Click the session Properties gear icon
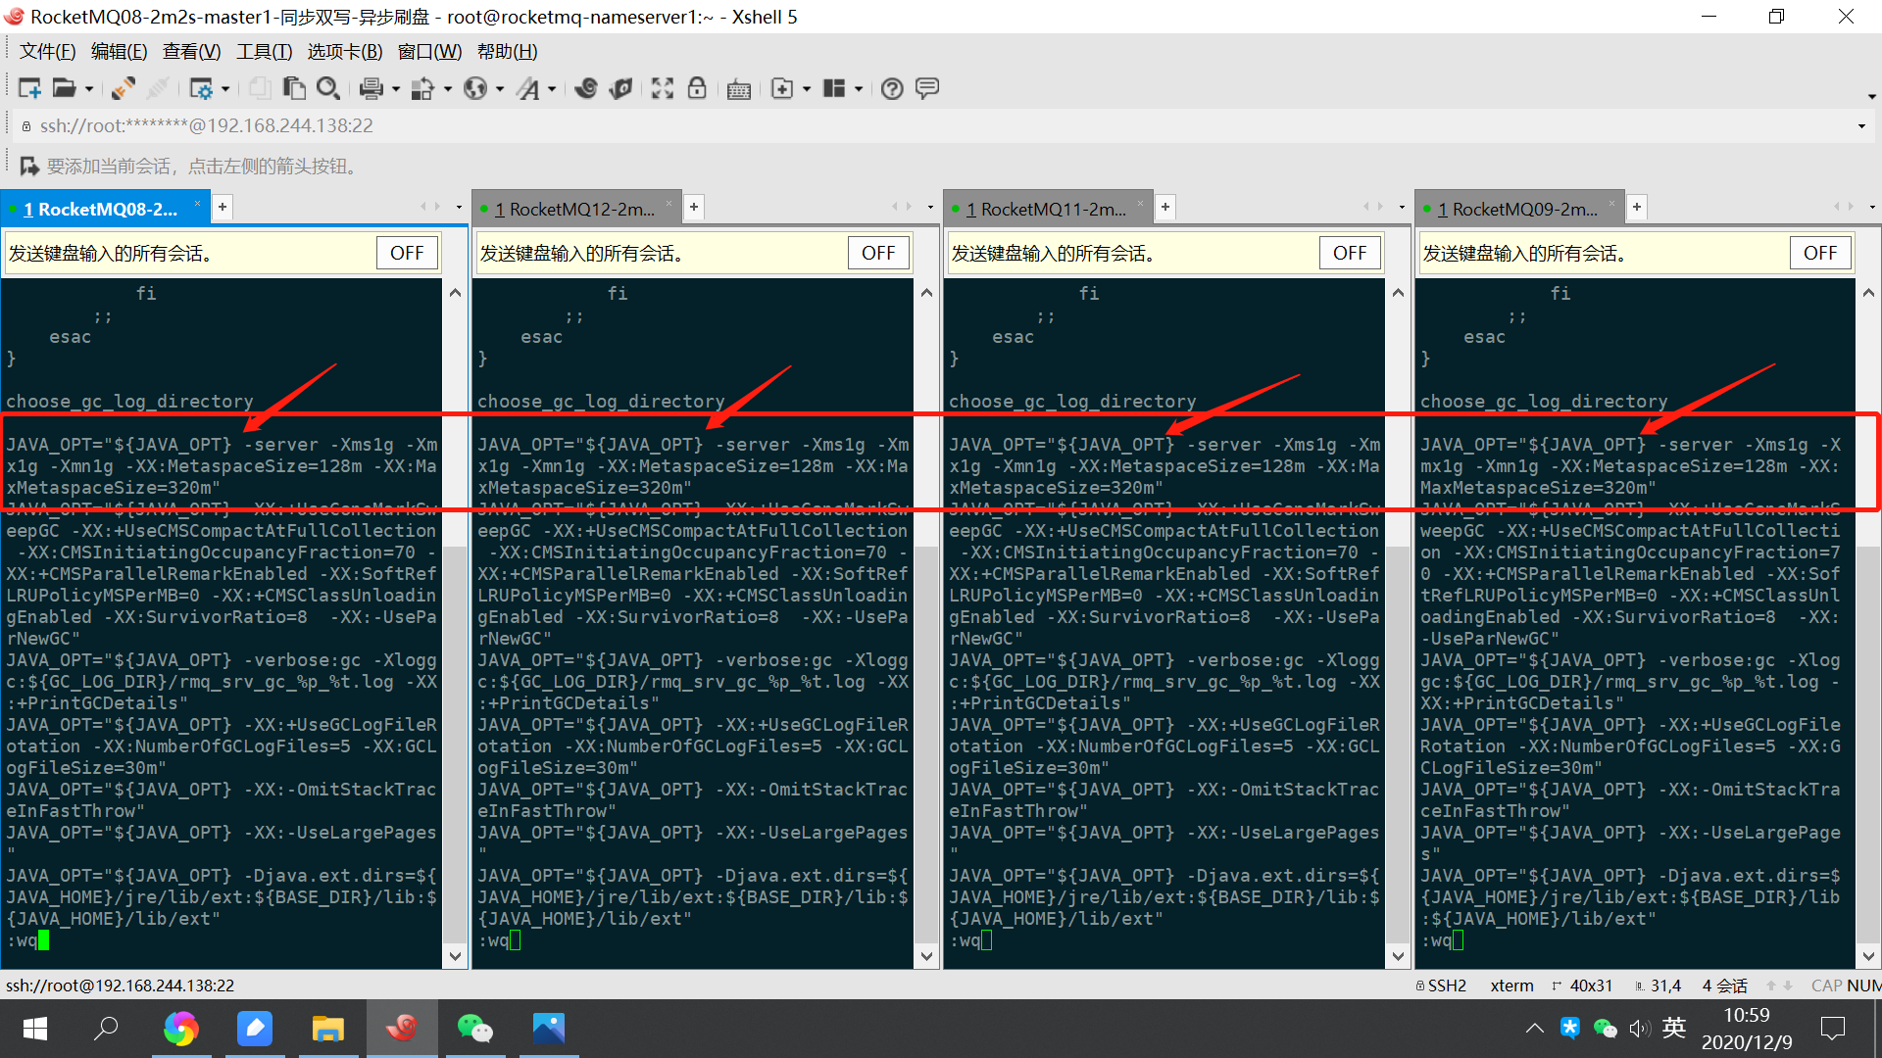Viewport: 1882px width, 1058px height. point(200,88)
